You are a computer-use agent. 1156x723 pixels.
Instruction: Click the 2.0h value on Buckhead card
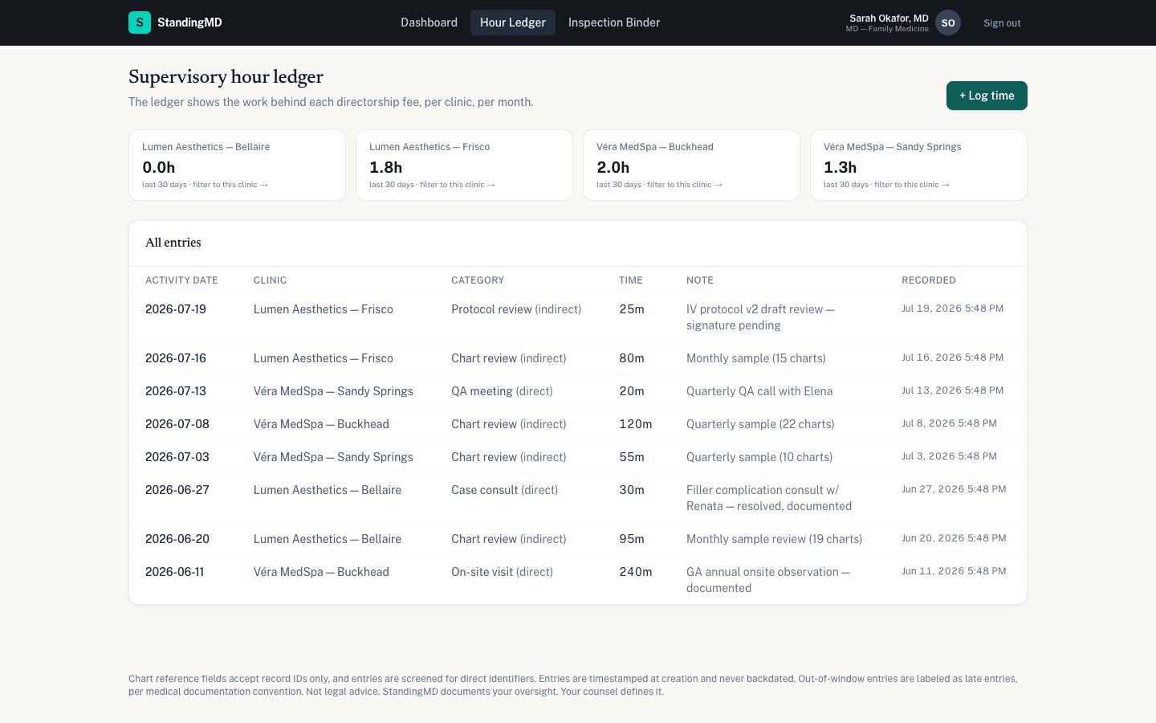coord(613,167)
